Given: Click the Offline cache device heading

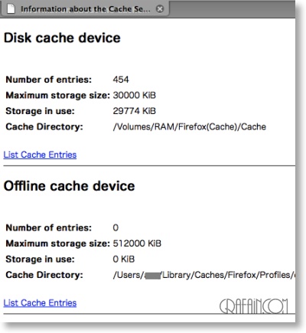Looking at the screenshot, I should 69,186.
